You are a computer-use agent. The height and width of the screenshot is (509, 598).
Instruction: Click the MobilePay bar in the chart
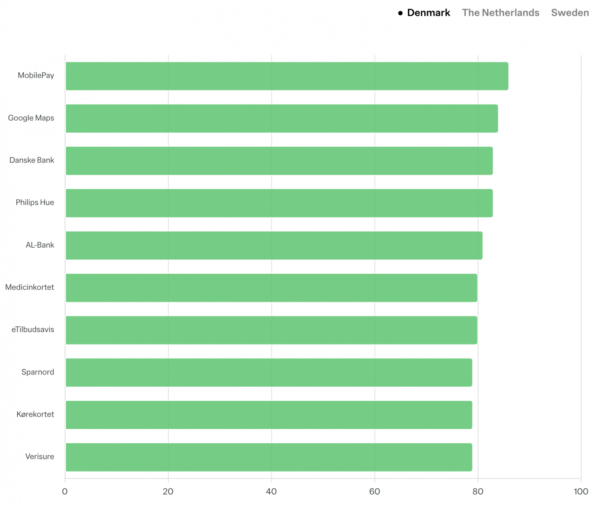pyautogui.click(x=287, y=76)
